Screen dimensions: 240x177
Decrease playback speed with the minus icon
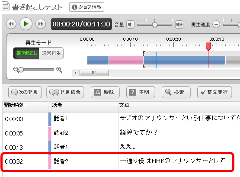coord(216,24)
